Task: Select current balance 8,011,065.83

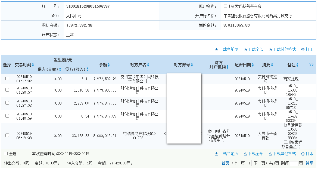Action: tap(236, 25)
